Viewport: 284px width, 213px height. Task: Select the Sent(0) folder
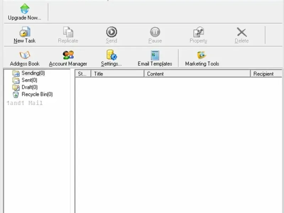(25, 80)
